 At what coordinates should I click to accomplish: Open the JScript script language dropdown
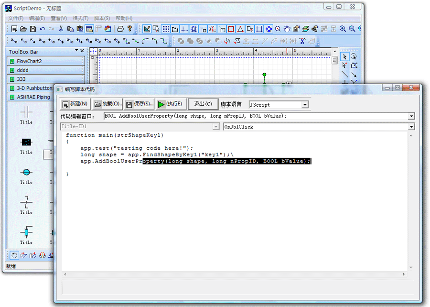[305, 105]
